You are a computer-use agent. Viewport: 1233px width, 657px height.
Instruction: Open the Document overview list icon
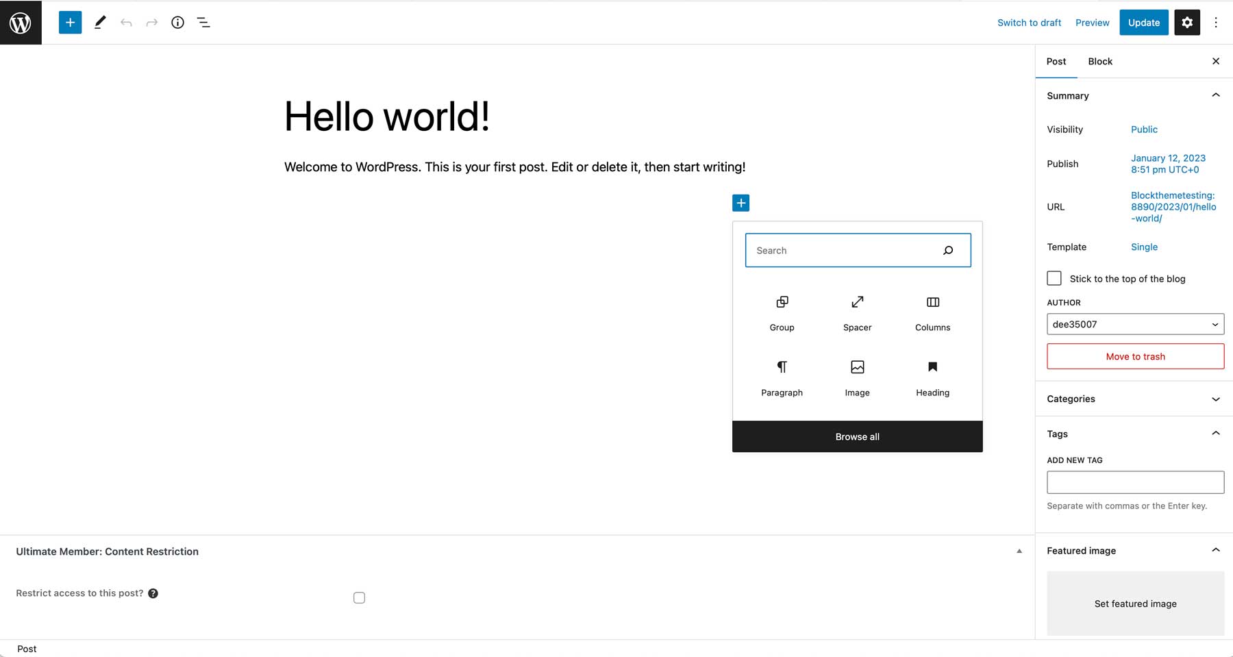coord(203,22)
